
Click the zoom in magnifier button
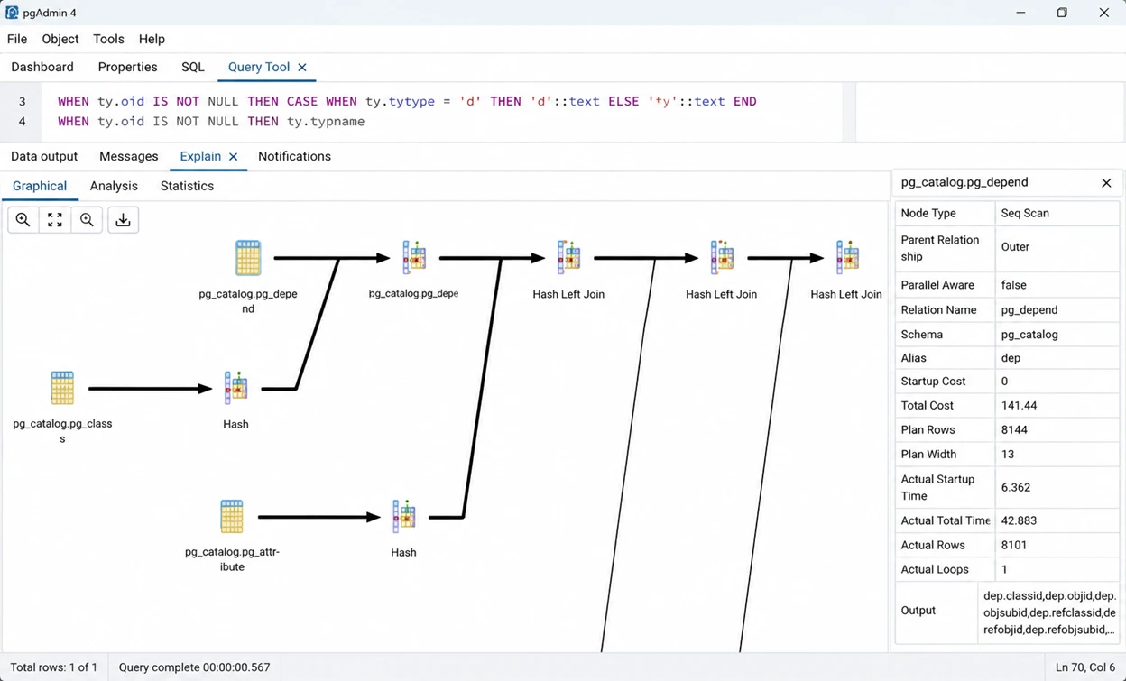click(23, 220)
